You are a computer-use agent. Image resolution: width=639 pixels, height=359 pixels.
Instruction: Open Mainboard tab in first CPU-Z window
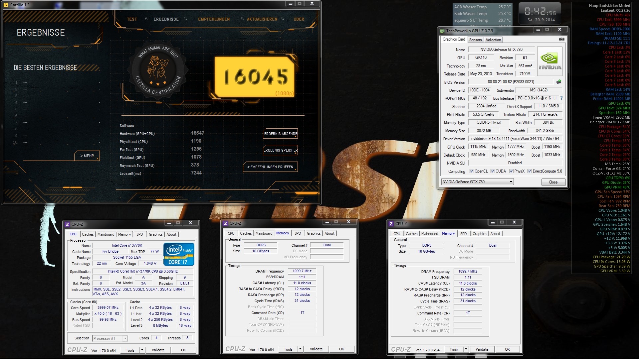tap(106, 234)
